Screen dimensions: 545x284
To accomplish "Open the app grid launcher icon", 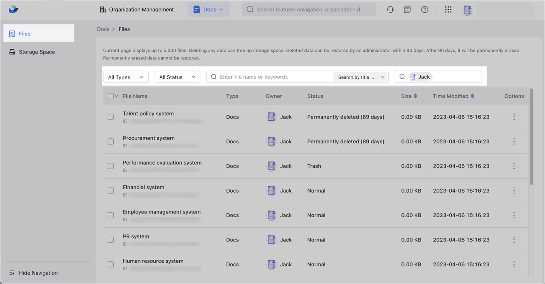I will [x=448, y=9].
